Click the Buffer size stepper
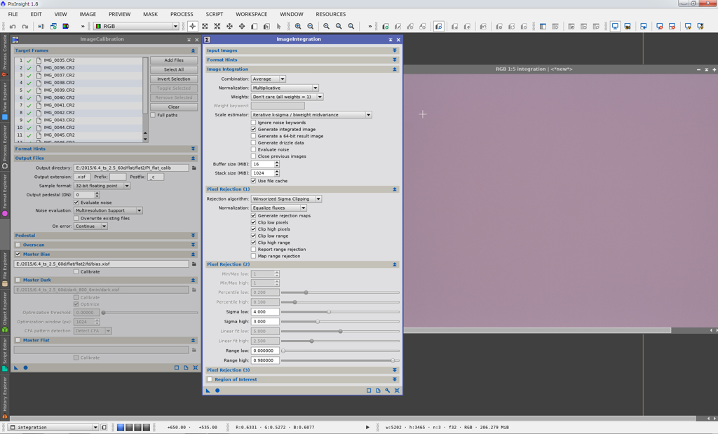Image resolution: width=718 pixels, height=434 pixels. click(x=276, y=164)
